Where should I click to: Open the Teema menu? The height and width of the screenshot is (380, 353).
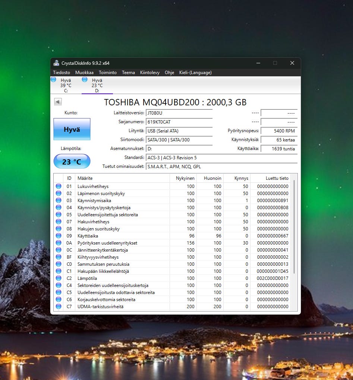[x=128, y=73]
